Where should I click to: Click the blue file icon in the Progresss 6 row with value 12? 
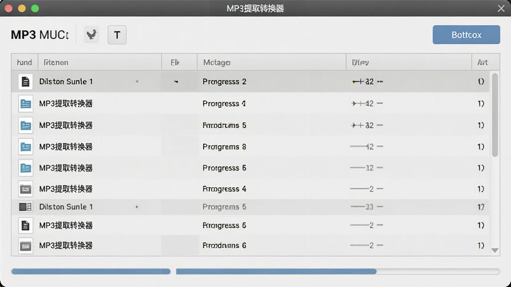[25, 168]
